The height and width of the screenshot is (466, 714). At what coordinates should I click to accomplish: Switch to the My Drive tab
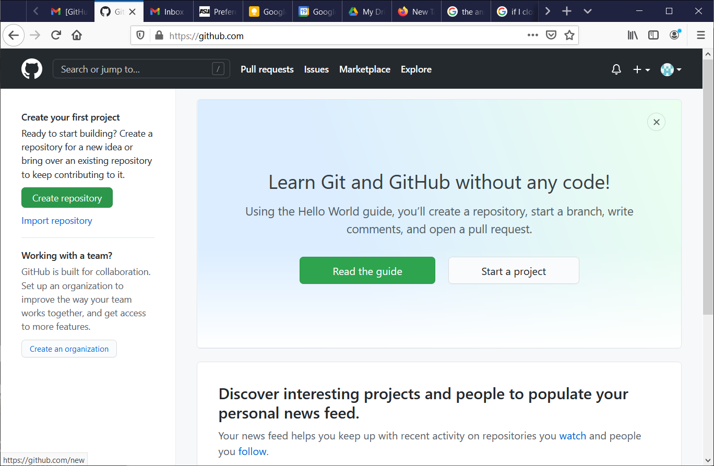point(367,11)
